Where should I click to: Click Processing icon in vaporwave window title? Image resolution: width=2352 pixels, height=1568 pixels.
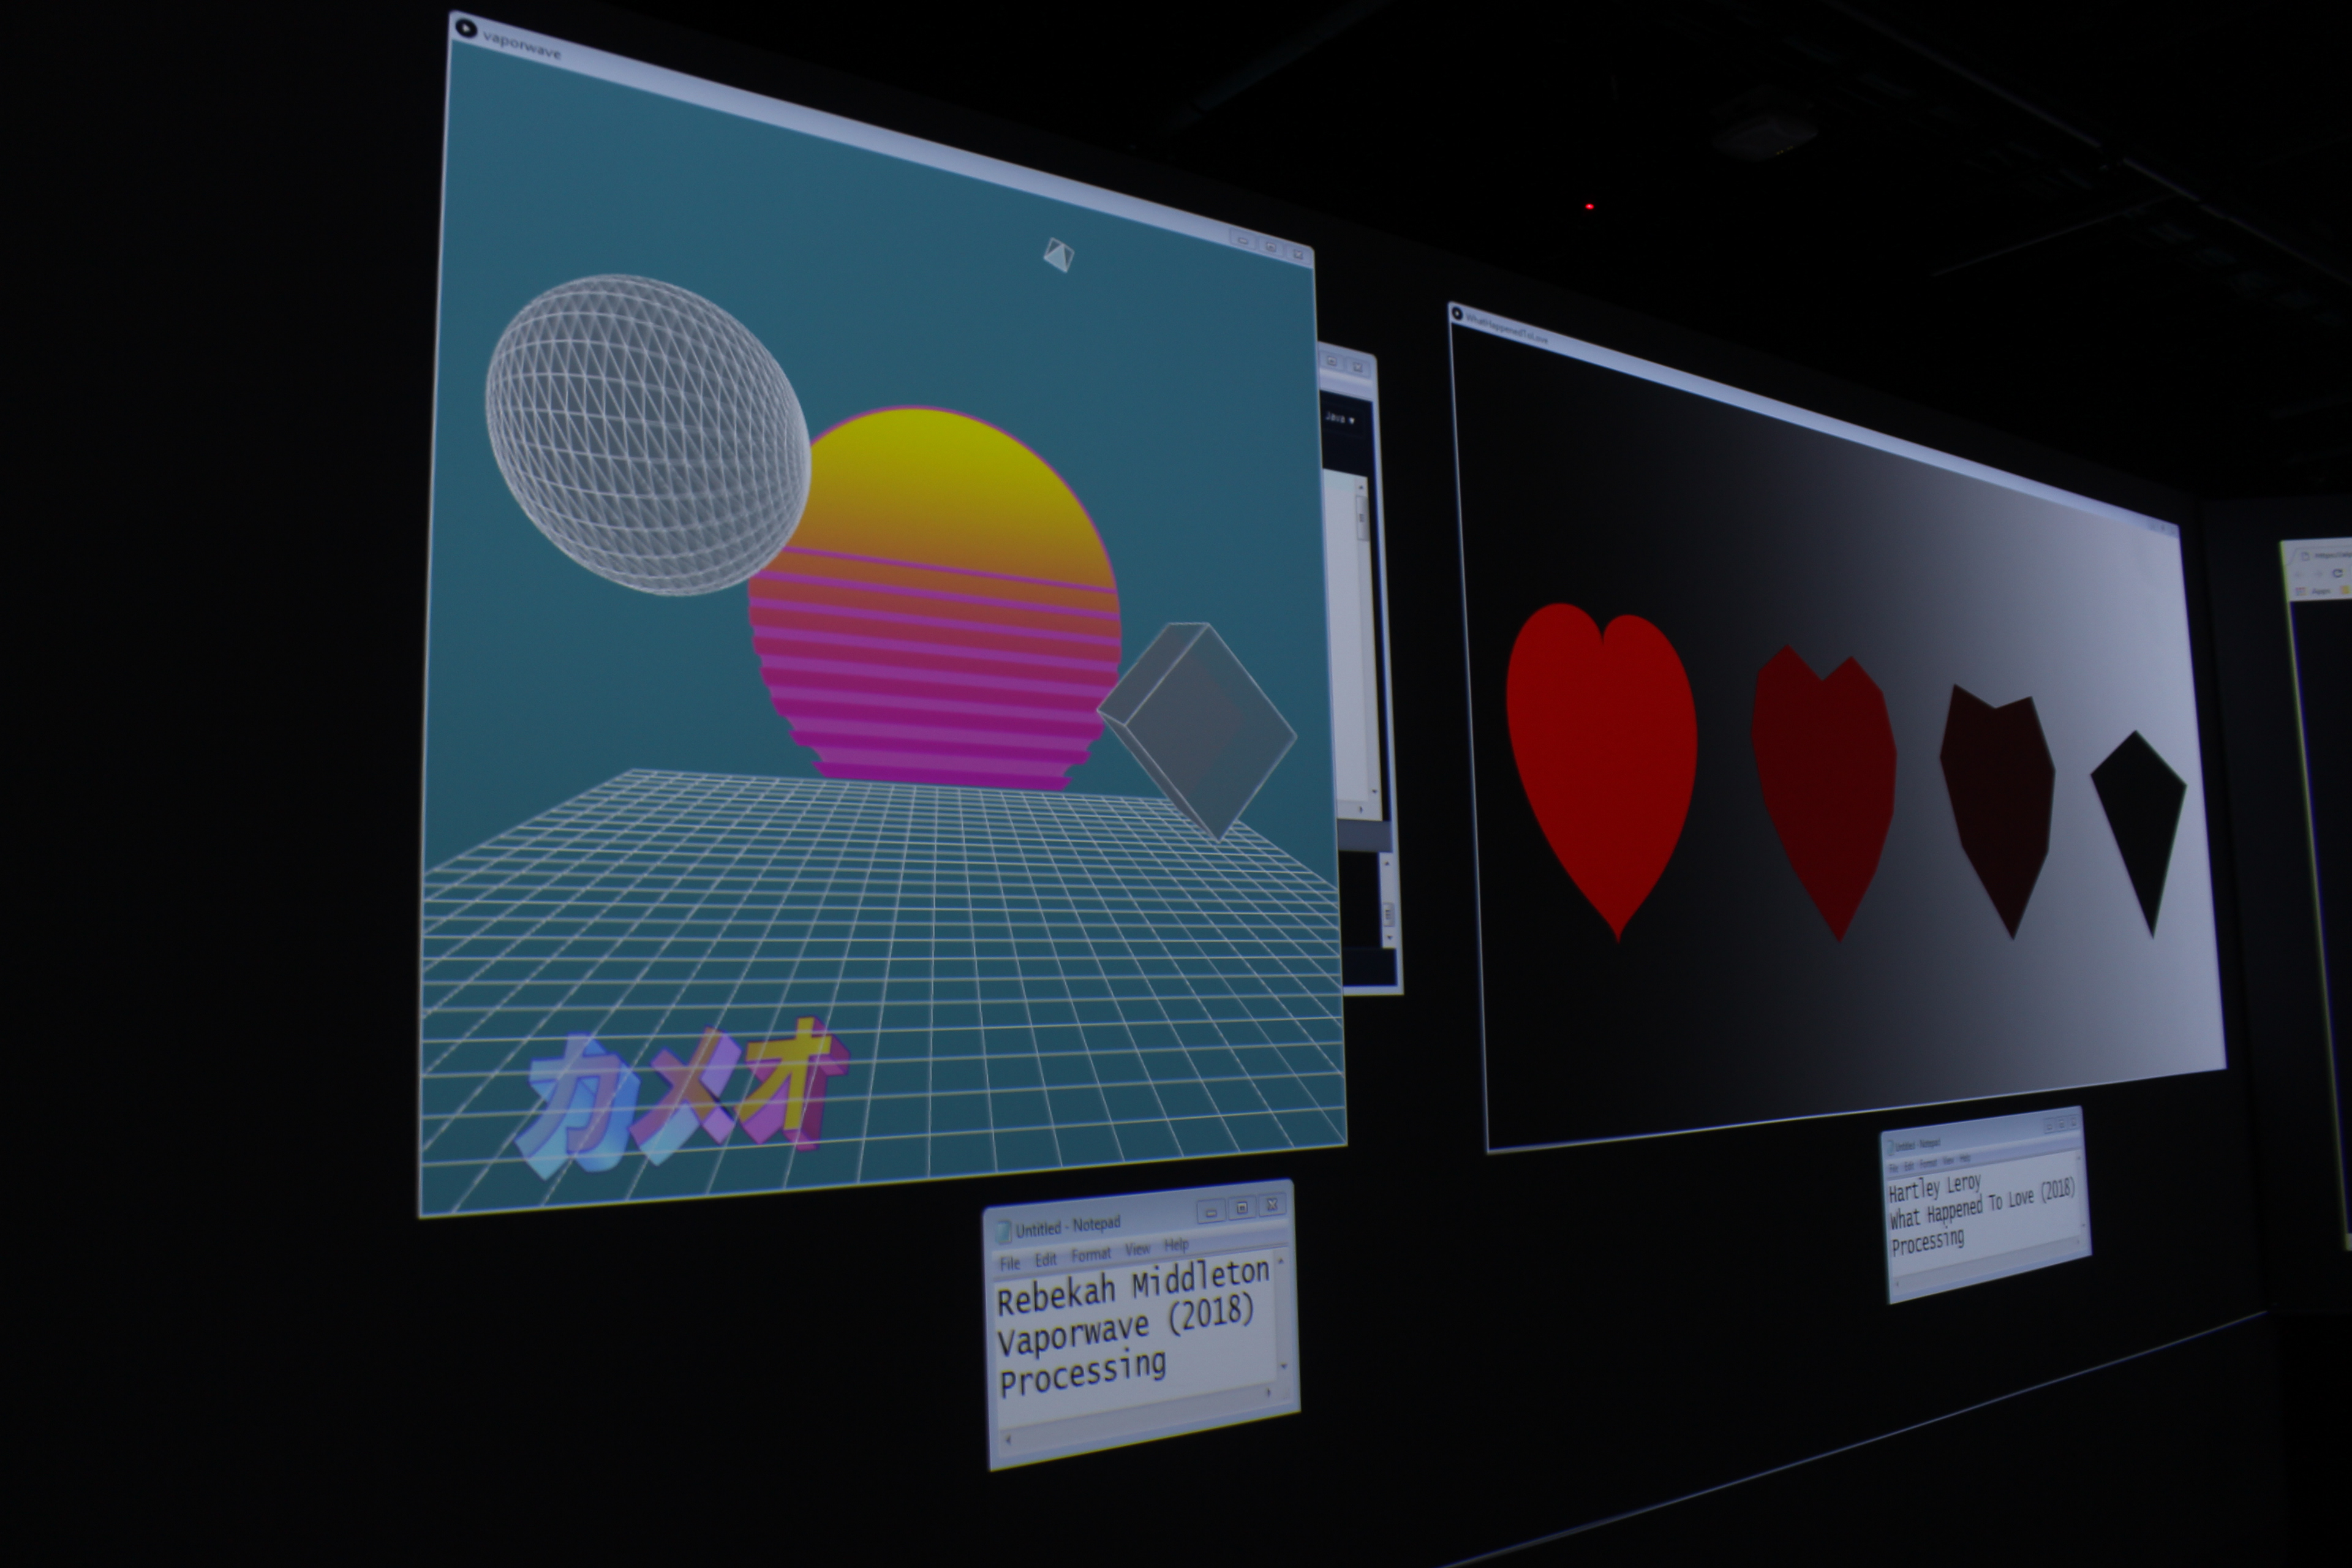click(466, 27)
